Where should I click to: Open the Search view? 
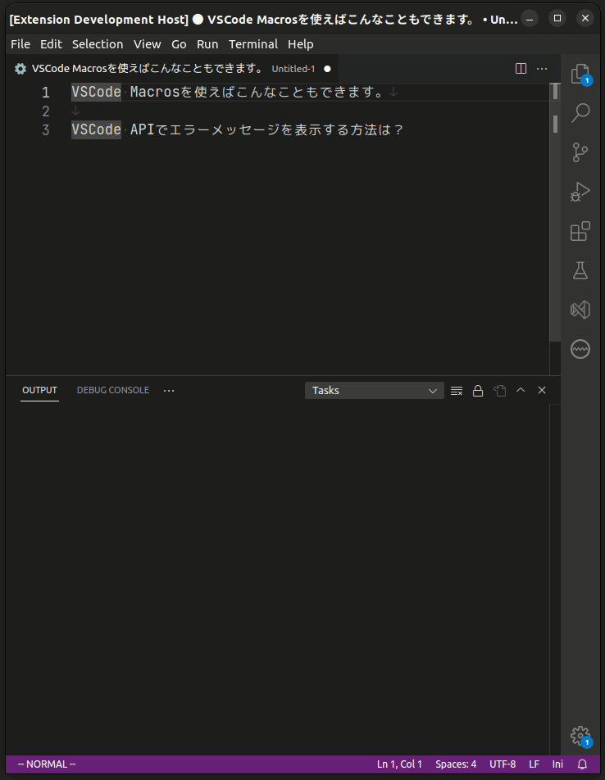point(580,113)
